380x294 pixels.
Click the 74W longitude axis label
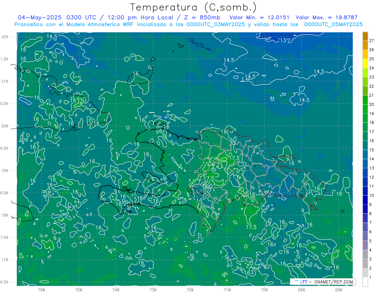(x=116, y=290)
